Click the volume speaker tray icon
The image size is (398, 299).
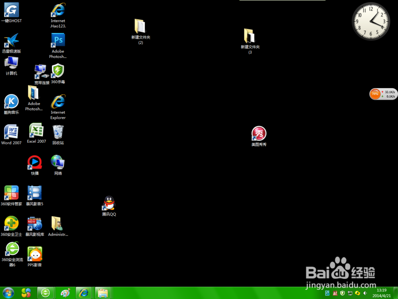pos(365,293)
